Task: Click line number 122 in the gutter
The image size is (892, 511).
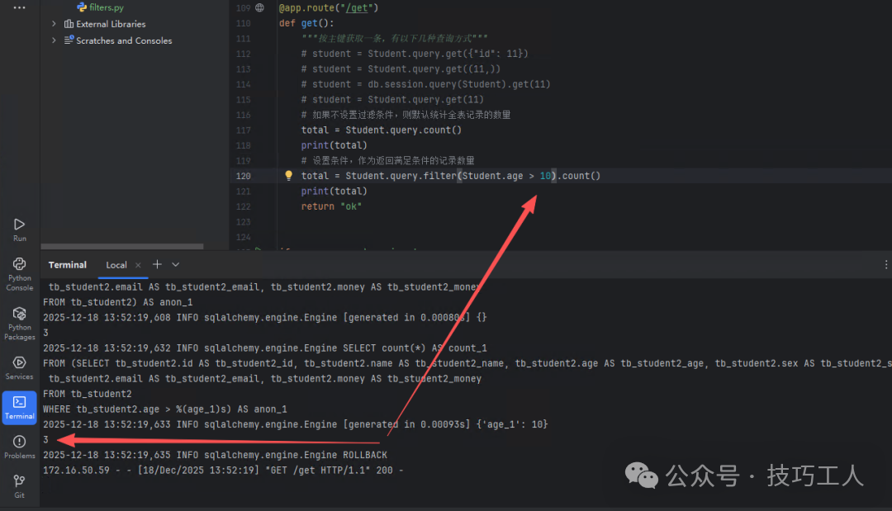Action: click(x=243, y=206)
